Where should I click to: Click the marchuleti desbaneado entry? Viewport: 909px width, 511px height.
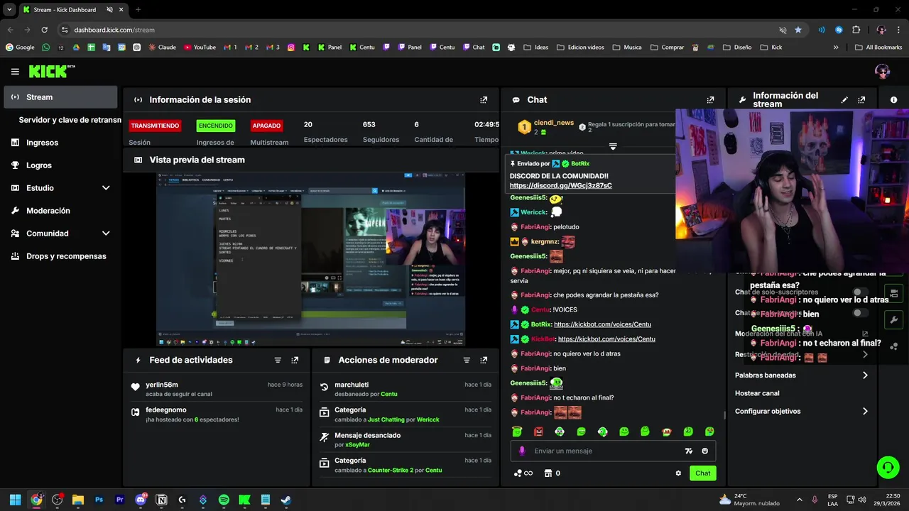pos(404,389)
